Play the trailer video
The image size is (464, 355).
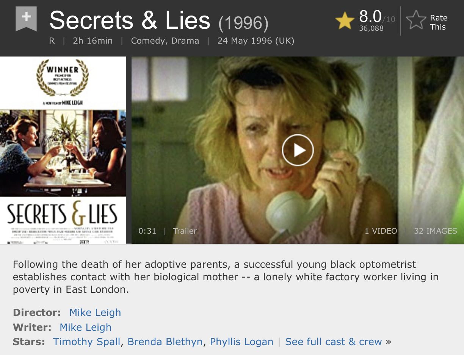pyautogui.click(x=298, y=150)
